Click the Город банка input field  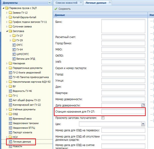click(x=123, y=43)
